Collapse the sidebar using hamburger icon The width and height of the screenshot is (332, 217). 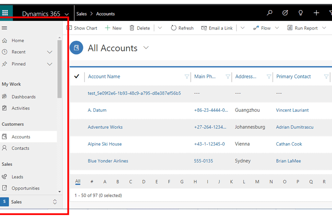(4, 28)
